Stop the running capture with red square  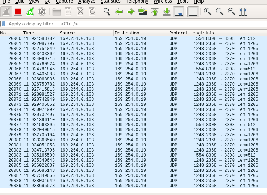[x=18, y=12]
